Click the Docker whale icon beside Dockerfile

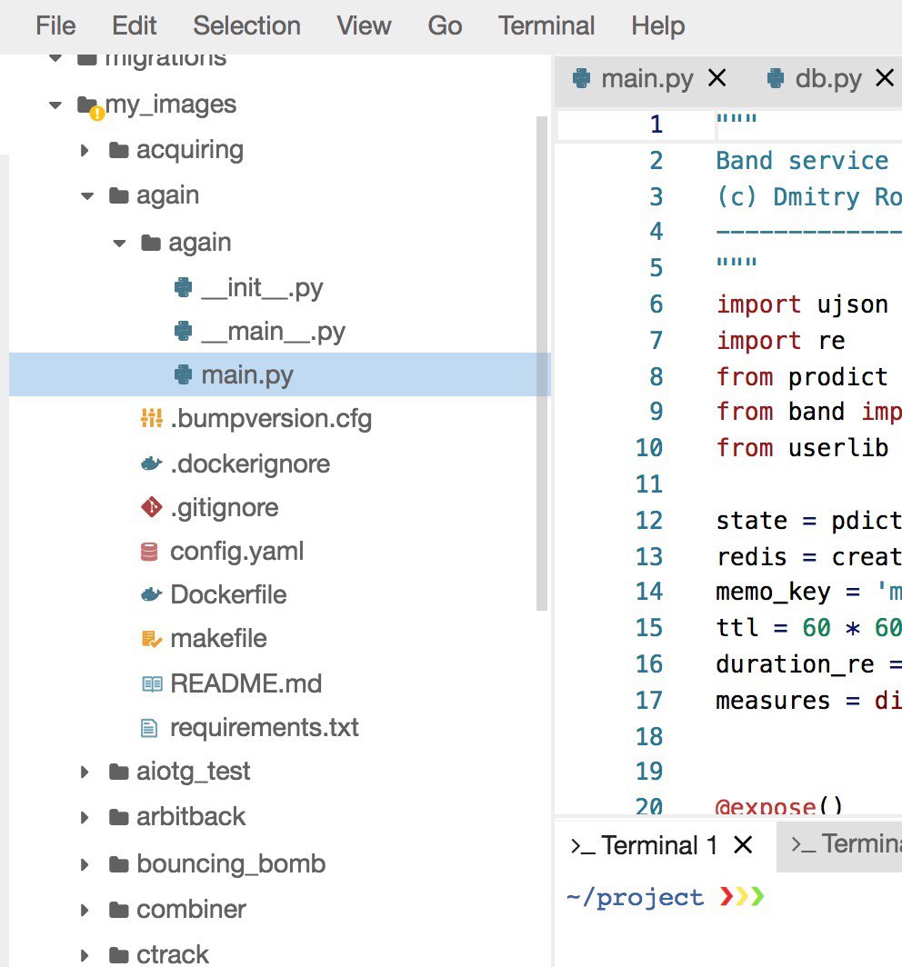point(151,594)
